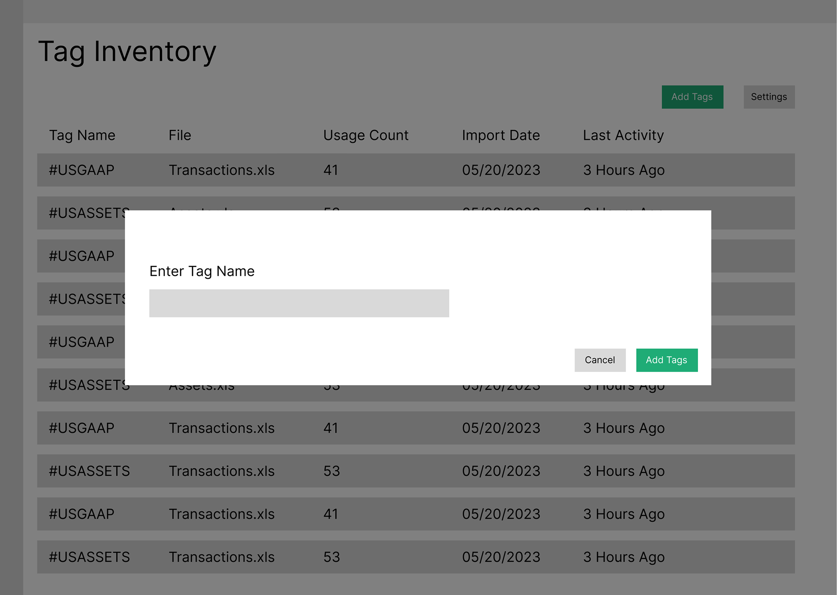Open the Settings panel
The width and height of the screenshot is (837, 595).
[x=769, y=97]
